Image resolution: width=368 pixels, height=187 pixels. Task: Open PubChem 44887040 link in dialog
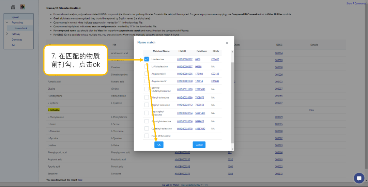[x=200, y=129]
